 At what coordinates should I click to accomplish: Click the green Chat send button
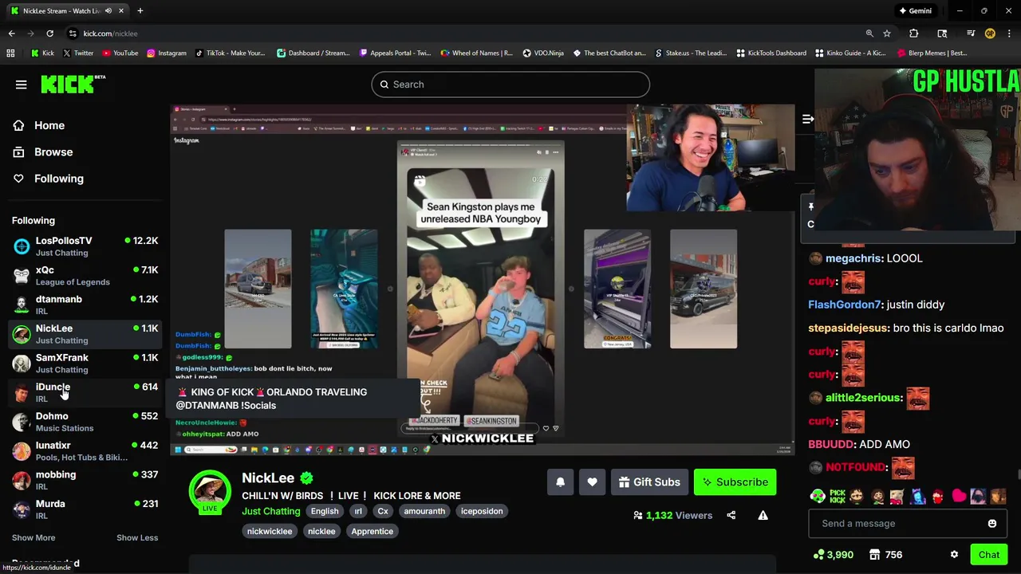tap(989, 555)
